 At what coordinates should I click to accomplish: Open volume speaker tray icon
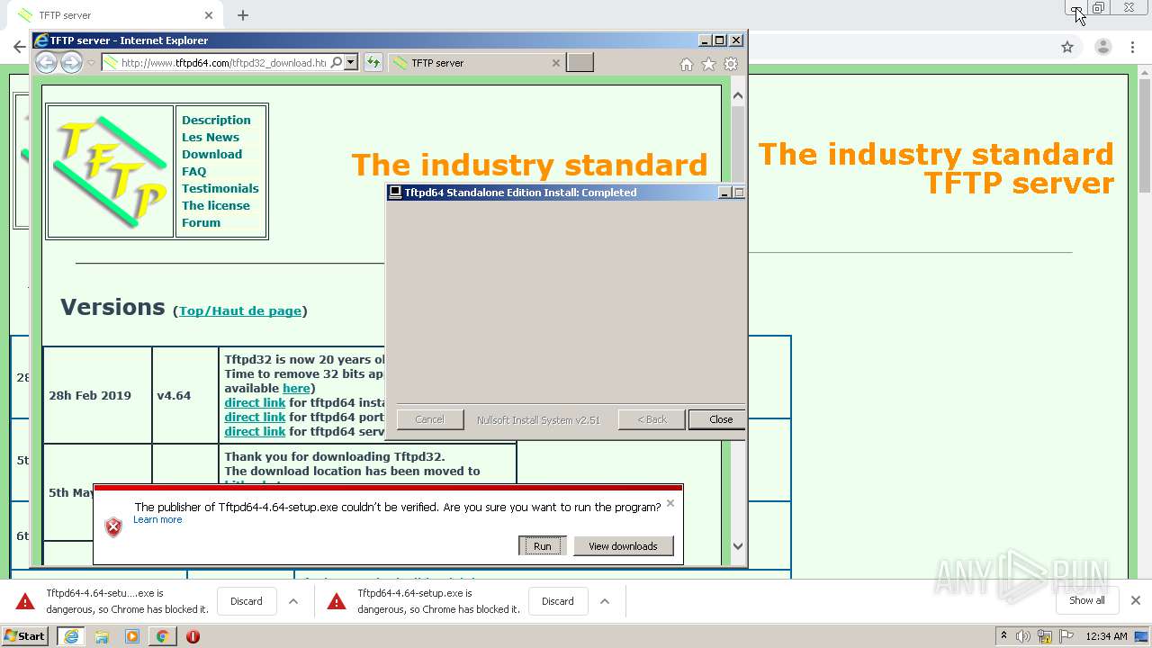(1023, 636)
